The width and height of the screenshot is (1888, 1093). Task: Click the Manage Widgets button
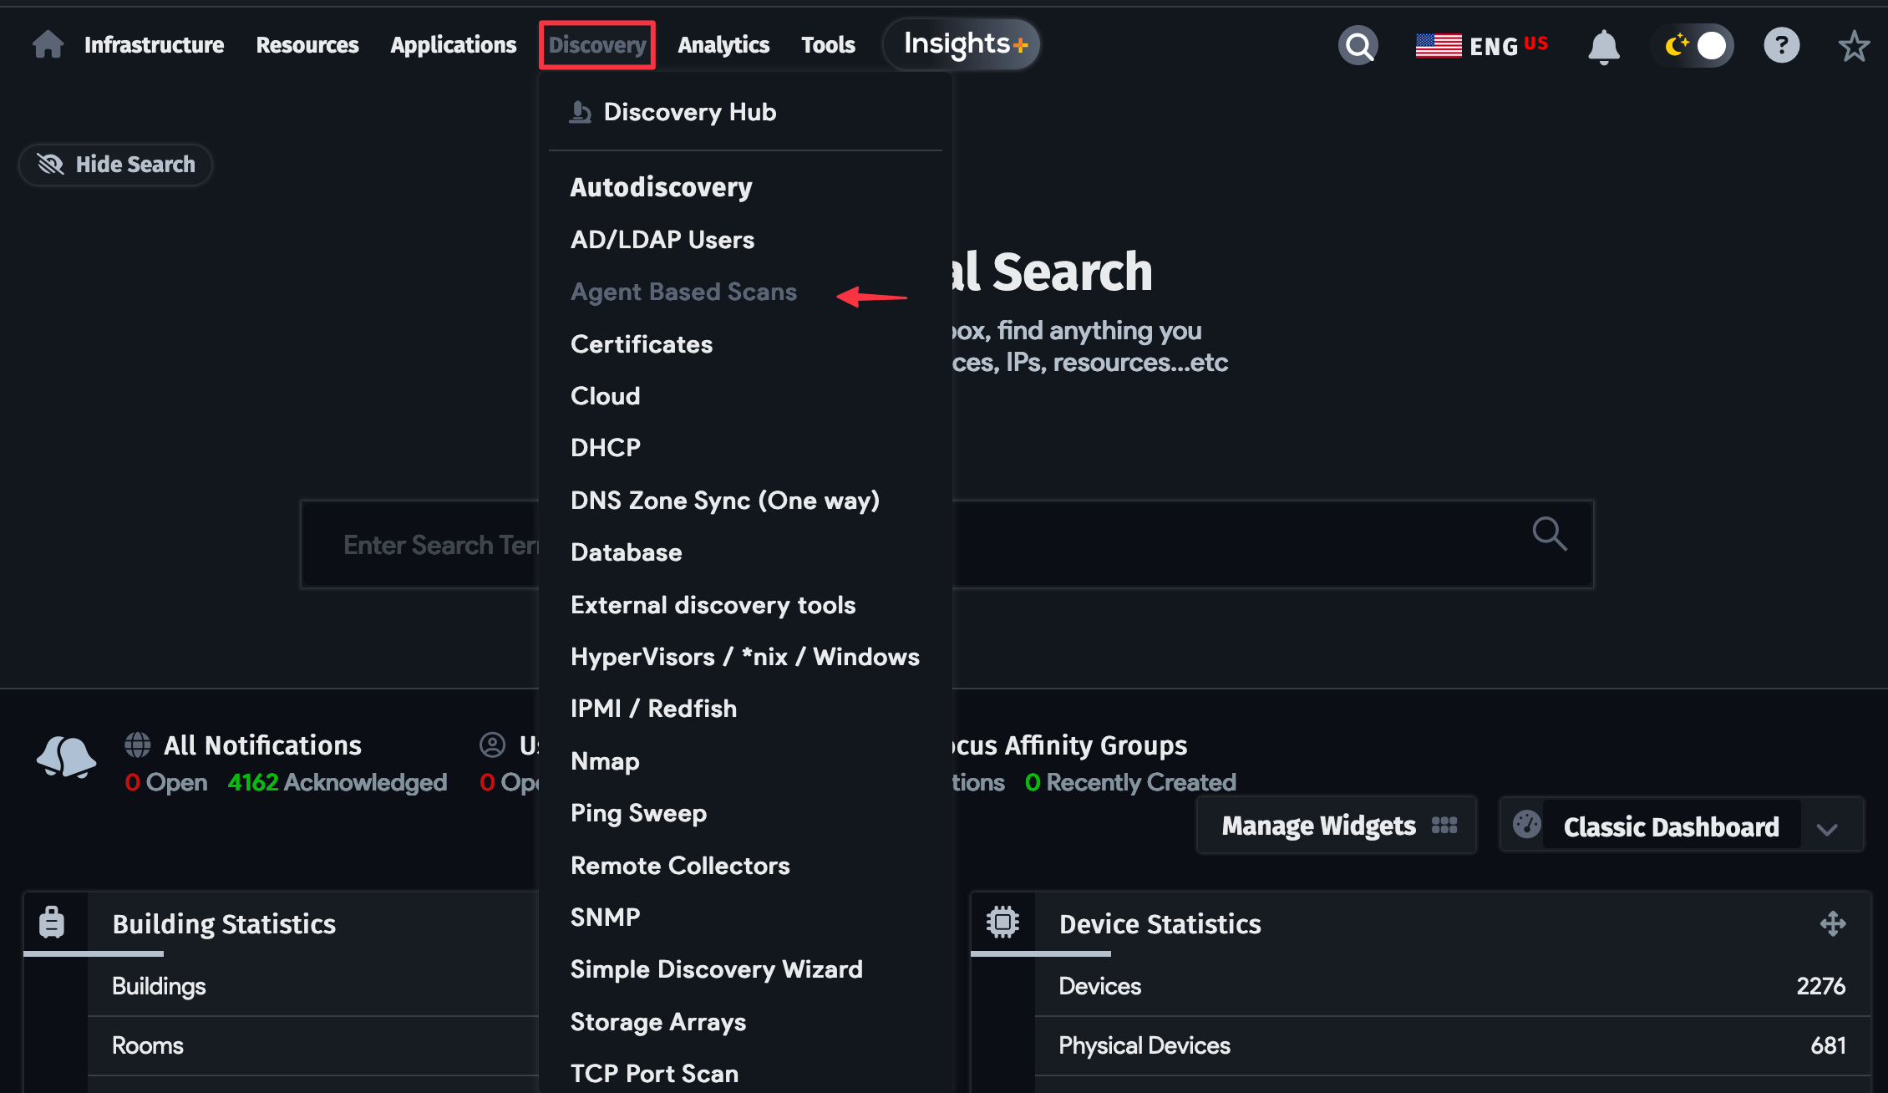1335,826
